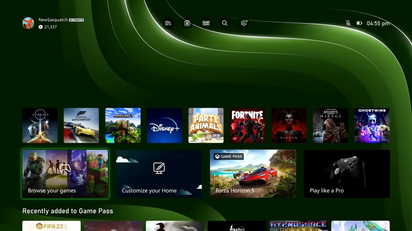
Task: Open the Browse your games card
Action: (65, 173)
